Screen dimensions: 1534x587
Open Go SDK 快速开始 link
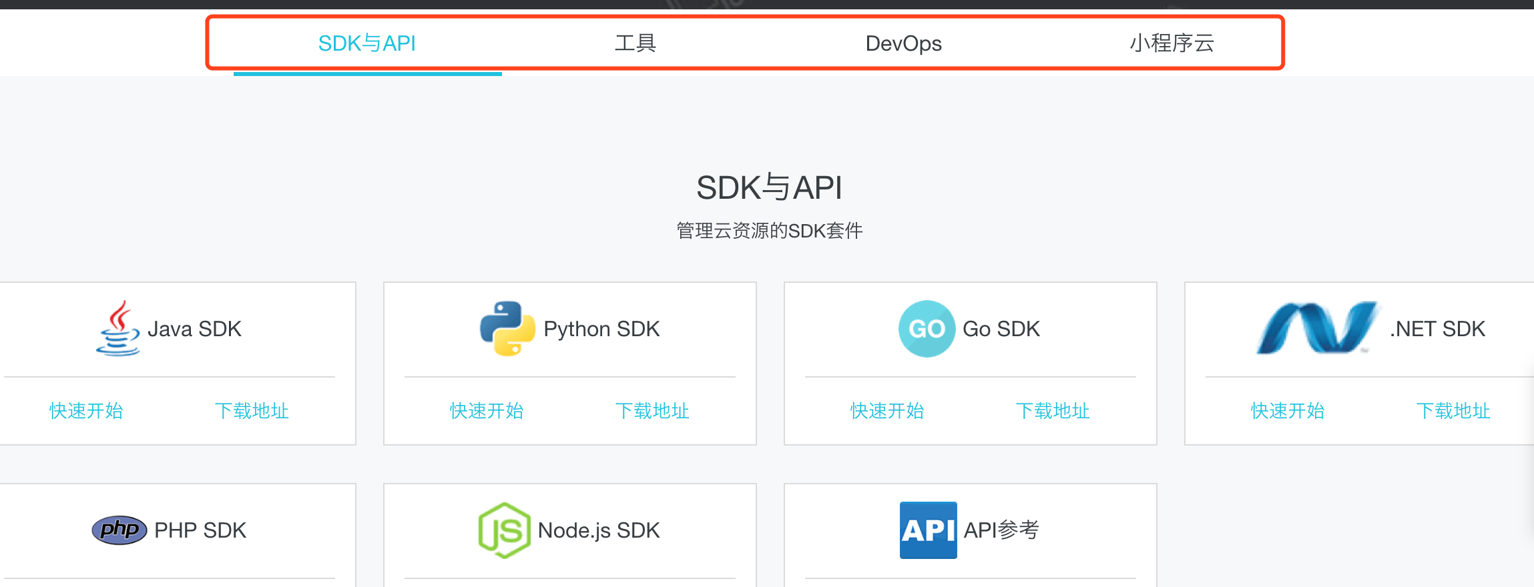coord(887,411)
